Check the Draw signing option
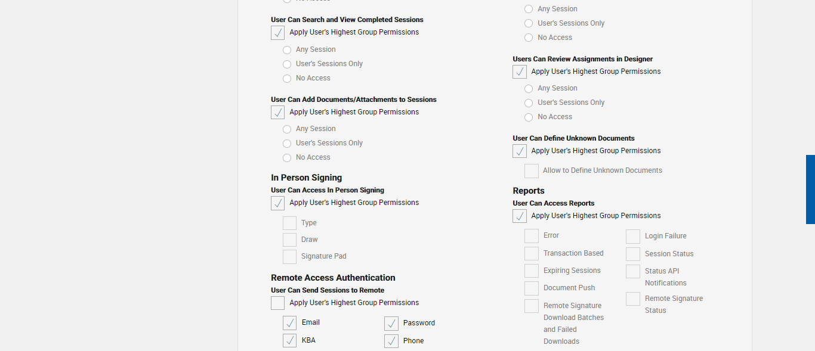 [289, 240]
